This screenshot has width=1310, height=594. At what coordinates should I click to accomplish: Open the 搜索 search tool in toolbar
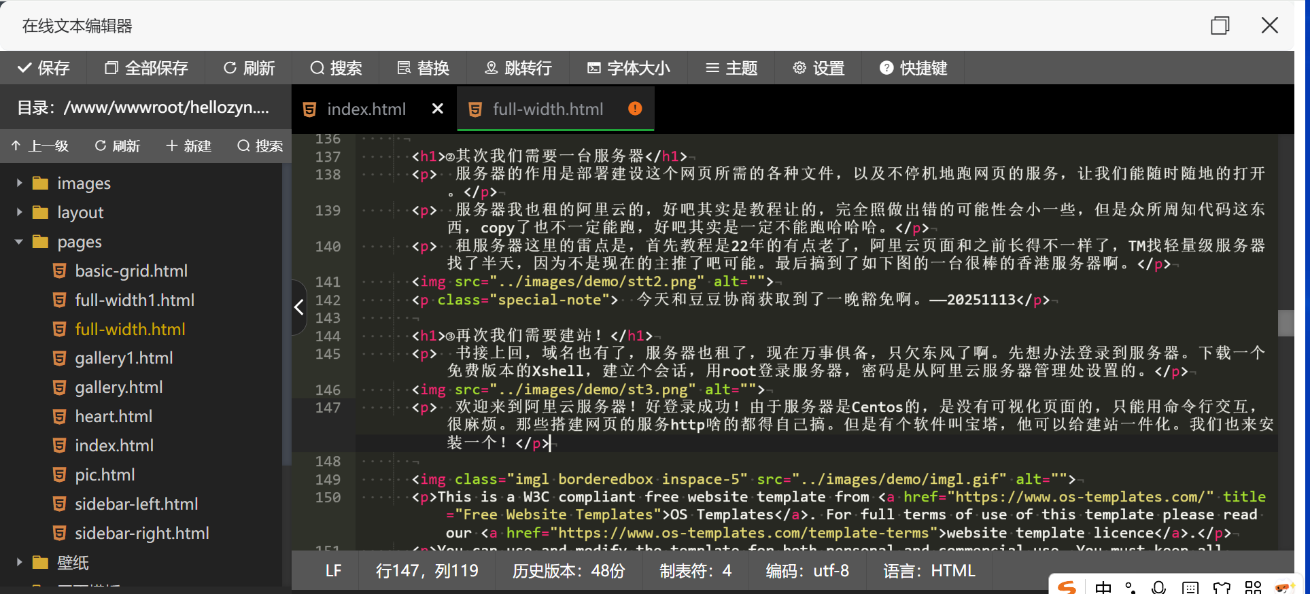coord(336,68)
